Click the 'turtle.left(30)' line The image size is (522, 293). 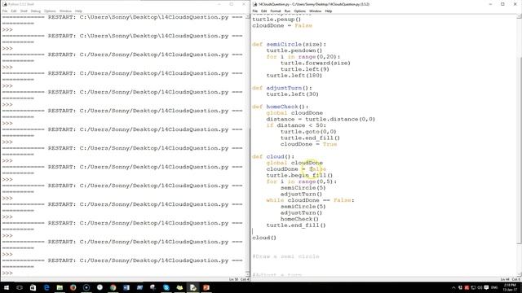click(292, 94)
